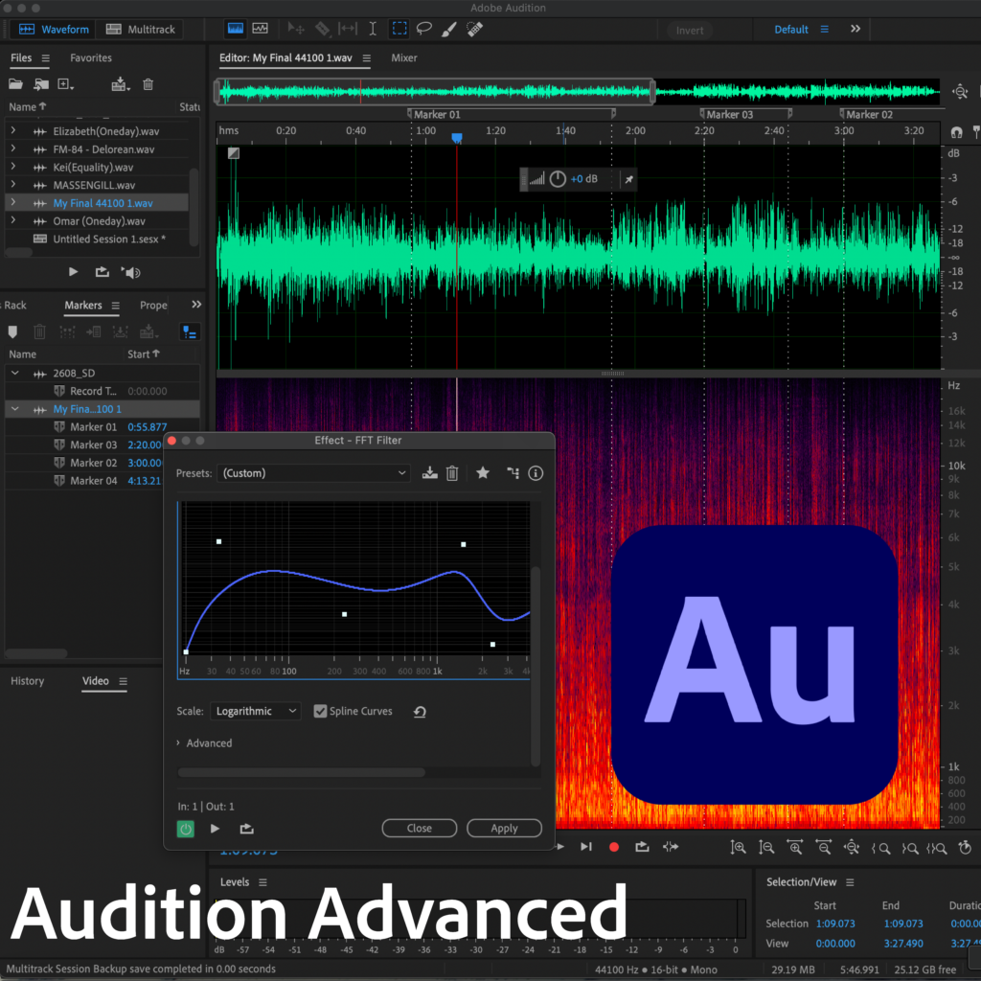Image resolution: width=981 pixels, height=981 pixels.
Task: Select the Razor tool in toolbar
Action: [322, 29]
